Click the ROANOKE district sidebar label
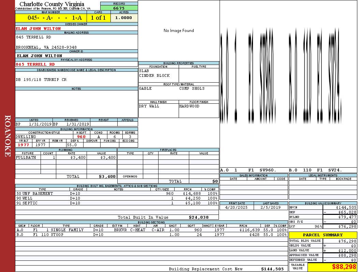 (8, 136)
